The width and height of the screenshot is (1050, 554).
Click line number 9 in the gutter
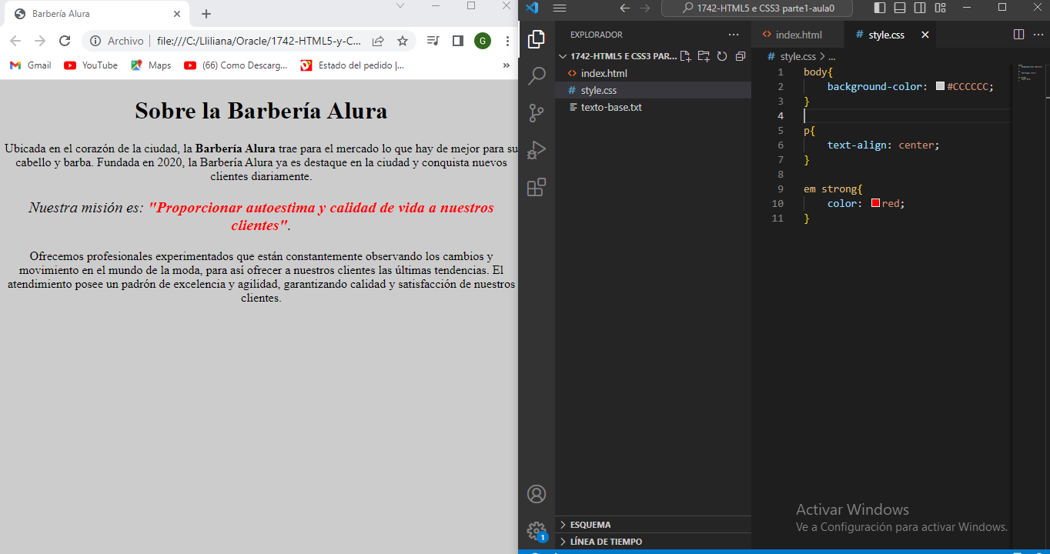click(781, 189)
